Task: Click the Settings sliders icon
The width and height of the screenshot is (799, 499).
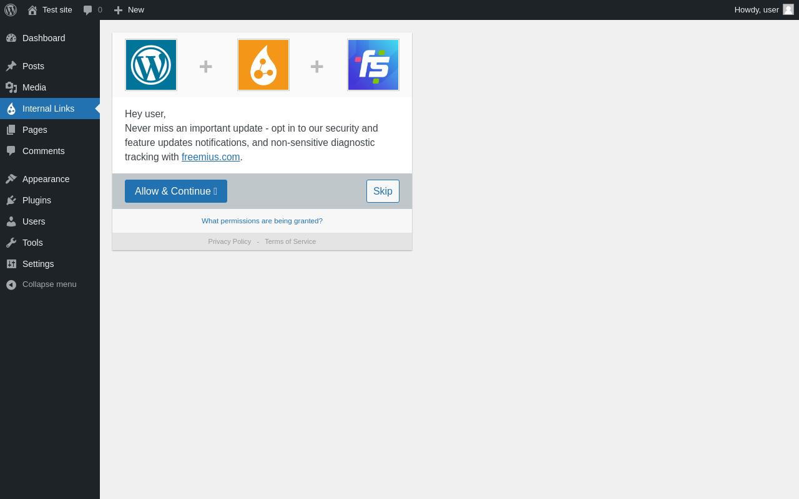Action: pyautogui.click(x=11, y=264)
